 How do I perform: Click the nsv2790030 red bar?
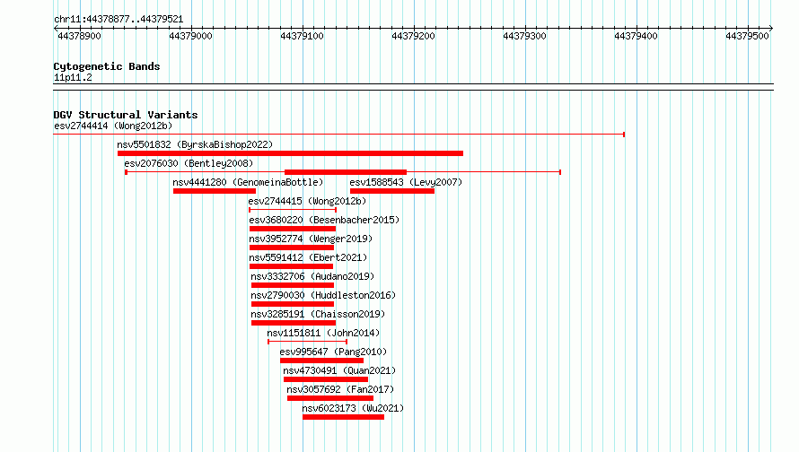(293, 304)
